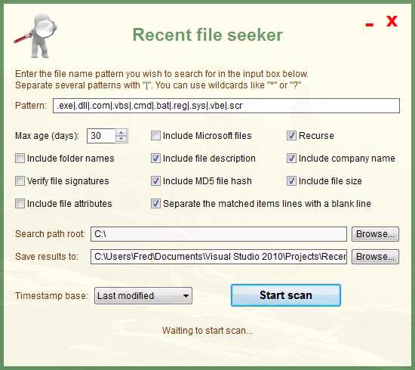Uncheck Include company name
The width and height of the screenshot is (415, 370).
click(291, 159)
